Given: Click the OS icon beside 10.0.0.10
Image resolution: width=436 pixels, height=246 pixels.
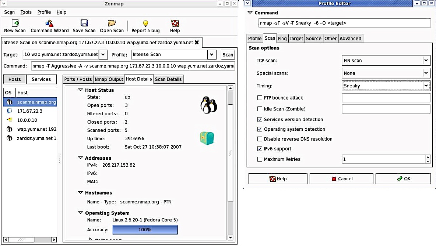Looking at the screenshot, I should (10, 120).
